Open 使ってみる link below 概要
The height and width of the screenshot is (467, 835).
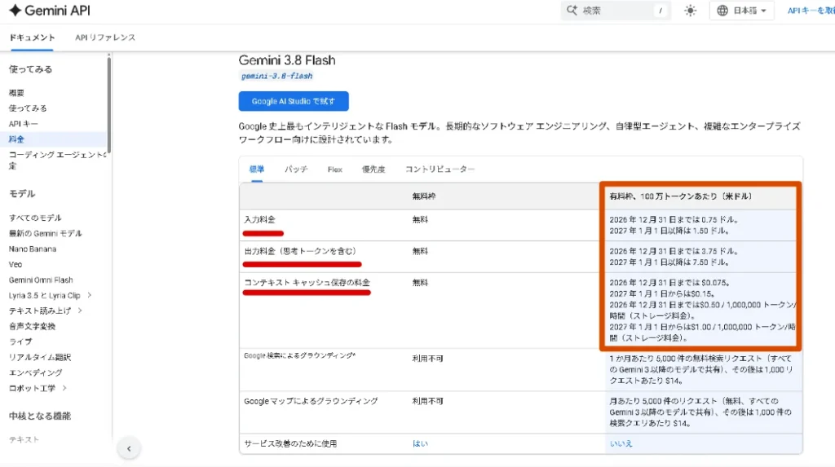point(28,108)
